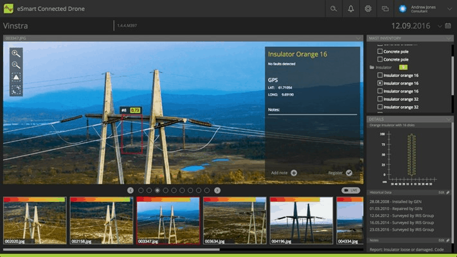457x257 pixels.
Task: Select the zoom in tool
Action: (x=16, y=53)
